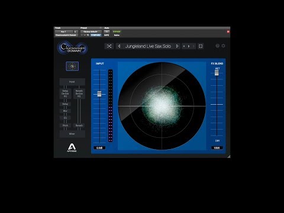Open the Delay block
This screenshot has height=213, width=284.
[x=65, y=104]
